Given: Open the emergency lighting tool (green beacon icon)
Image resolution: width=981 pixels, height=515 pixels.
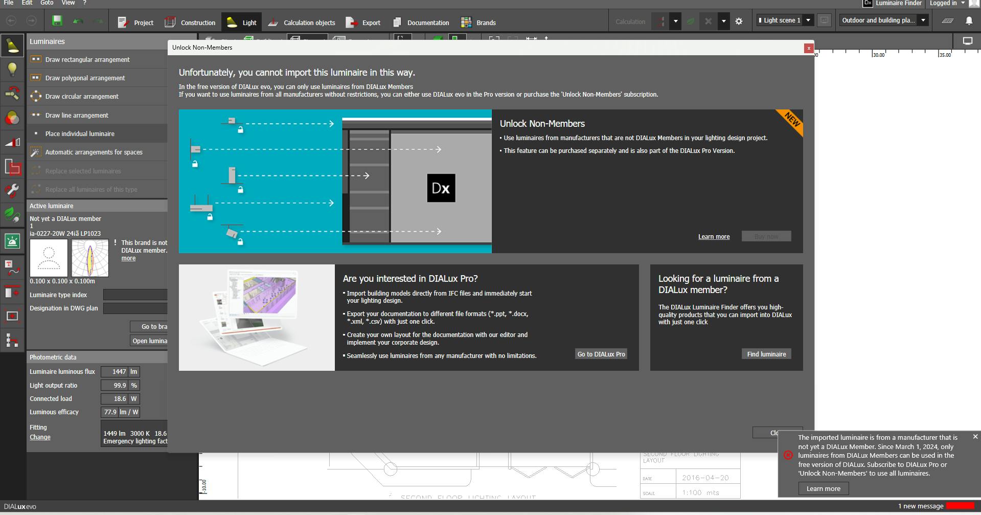Looking at the screenshot, I should tap(12, 241).
